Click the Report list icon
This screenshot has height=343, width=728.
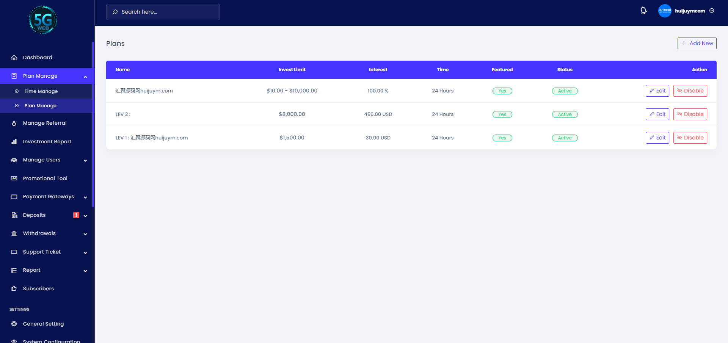14,270
